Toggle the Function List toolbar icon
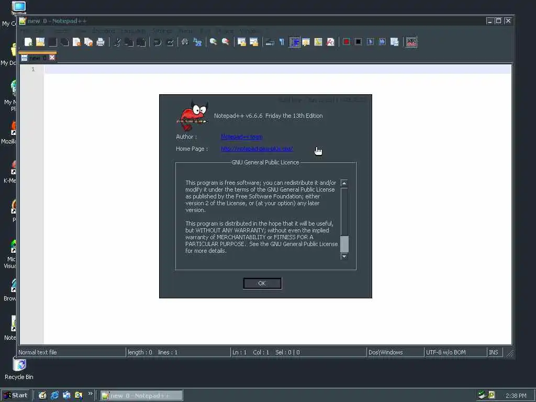This screenshot has width=536, height=402. (x=330, y=42)
